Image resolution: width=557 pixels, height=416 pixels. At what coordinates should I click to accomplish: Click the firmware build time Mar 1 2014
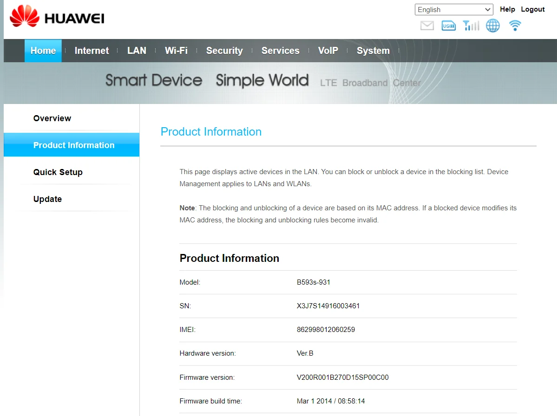tap(331, 401)
